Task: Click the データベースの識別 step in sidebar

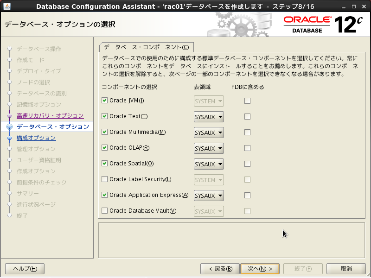Action: 41,94
